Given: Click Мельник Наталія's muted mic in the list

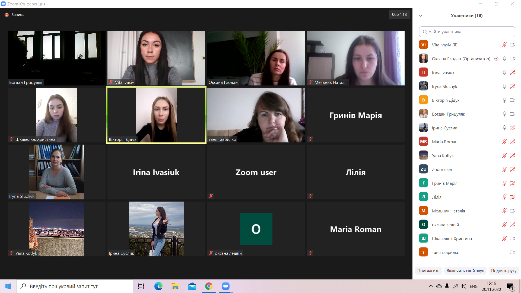Looking at the screenshot, I should [x=504, y=211].
